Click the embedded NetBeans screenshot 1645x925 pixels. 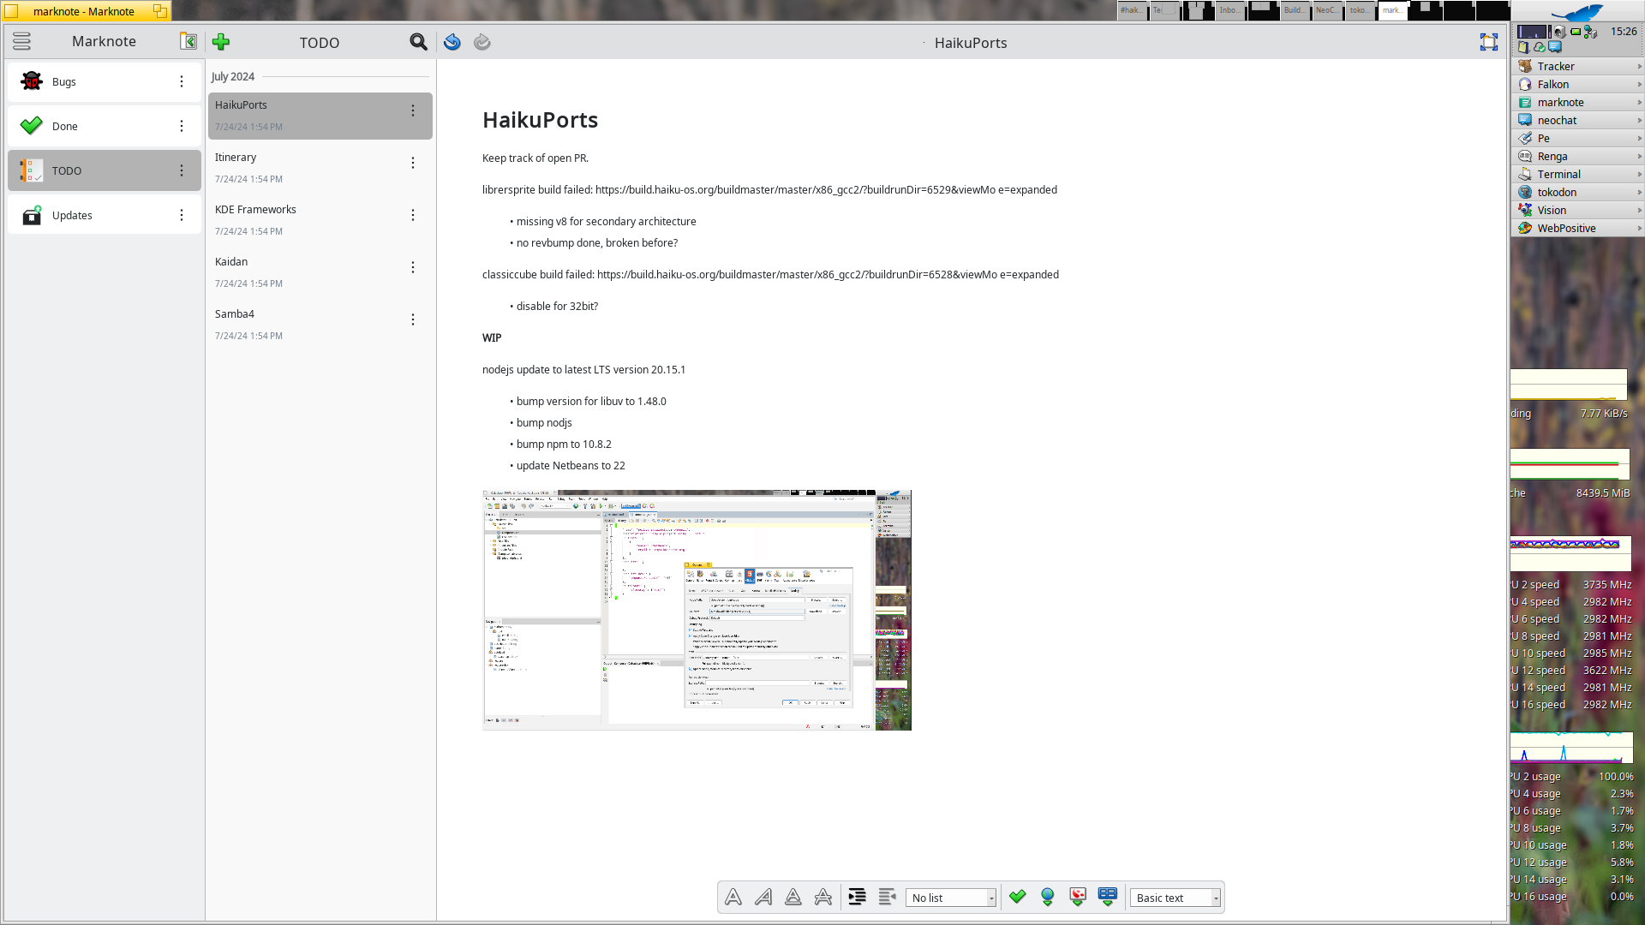pyautogui.click(x=697, y=610)
